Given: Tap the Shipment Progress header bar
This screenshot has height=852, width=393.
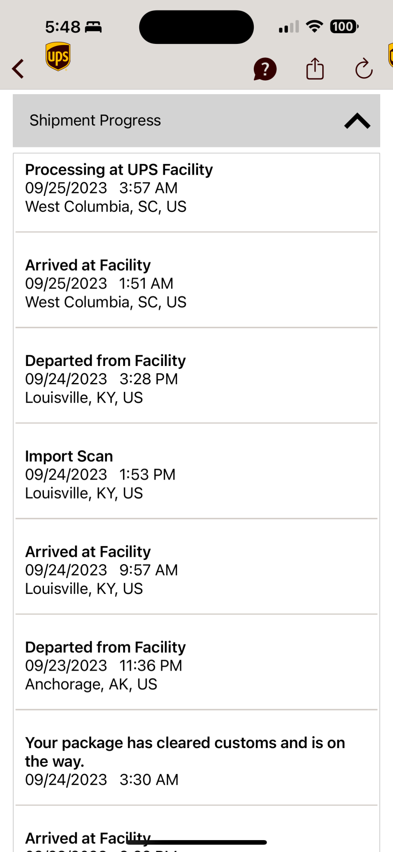Looking at the screenshot, I should (196, 121).
